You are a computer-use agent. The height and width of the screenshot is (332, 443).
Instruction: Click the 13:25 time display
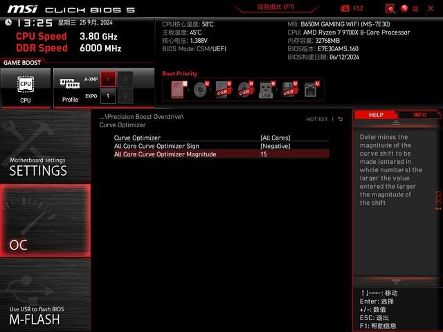coord(35,23)
